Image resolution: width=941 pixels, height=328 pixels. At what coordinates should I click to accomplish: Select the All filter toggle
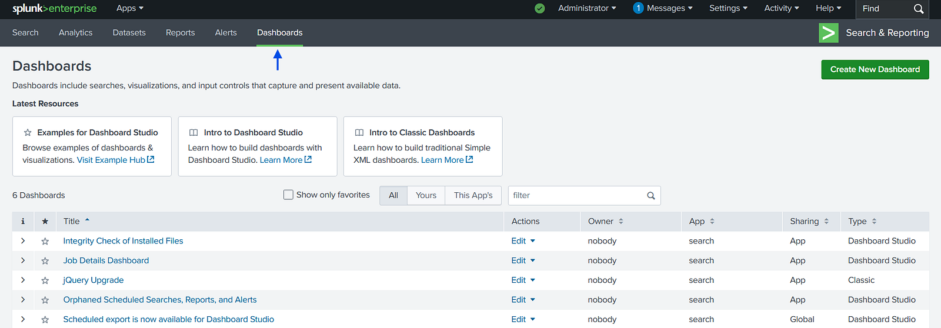coord(393,195)
